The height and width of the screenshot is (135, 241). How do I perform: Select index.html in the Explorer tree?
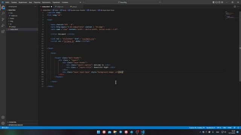[14, 29]
